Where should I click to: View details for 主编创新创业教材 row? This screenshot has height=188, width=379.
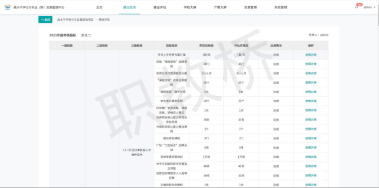[311, 185]
